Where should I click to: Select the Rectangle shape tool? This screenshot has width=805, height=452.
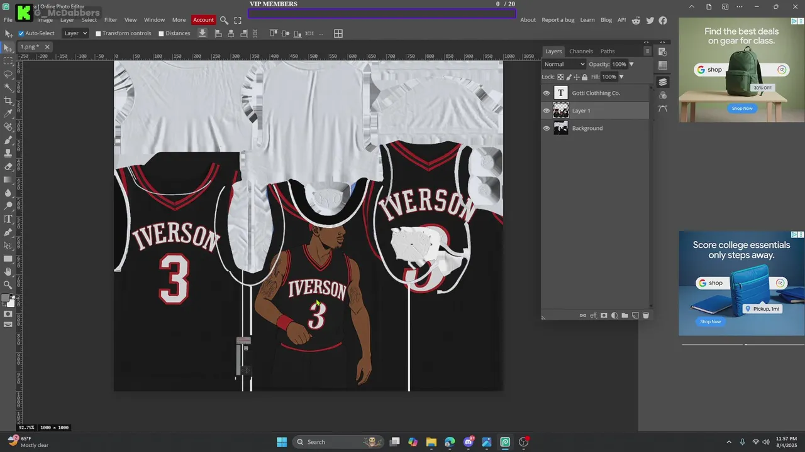coord(8,259)
